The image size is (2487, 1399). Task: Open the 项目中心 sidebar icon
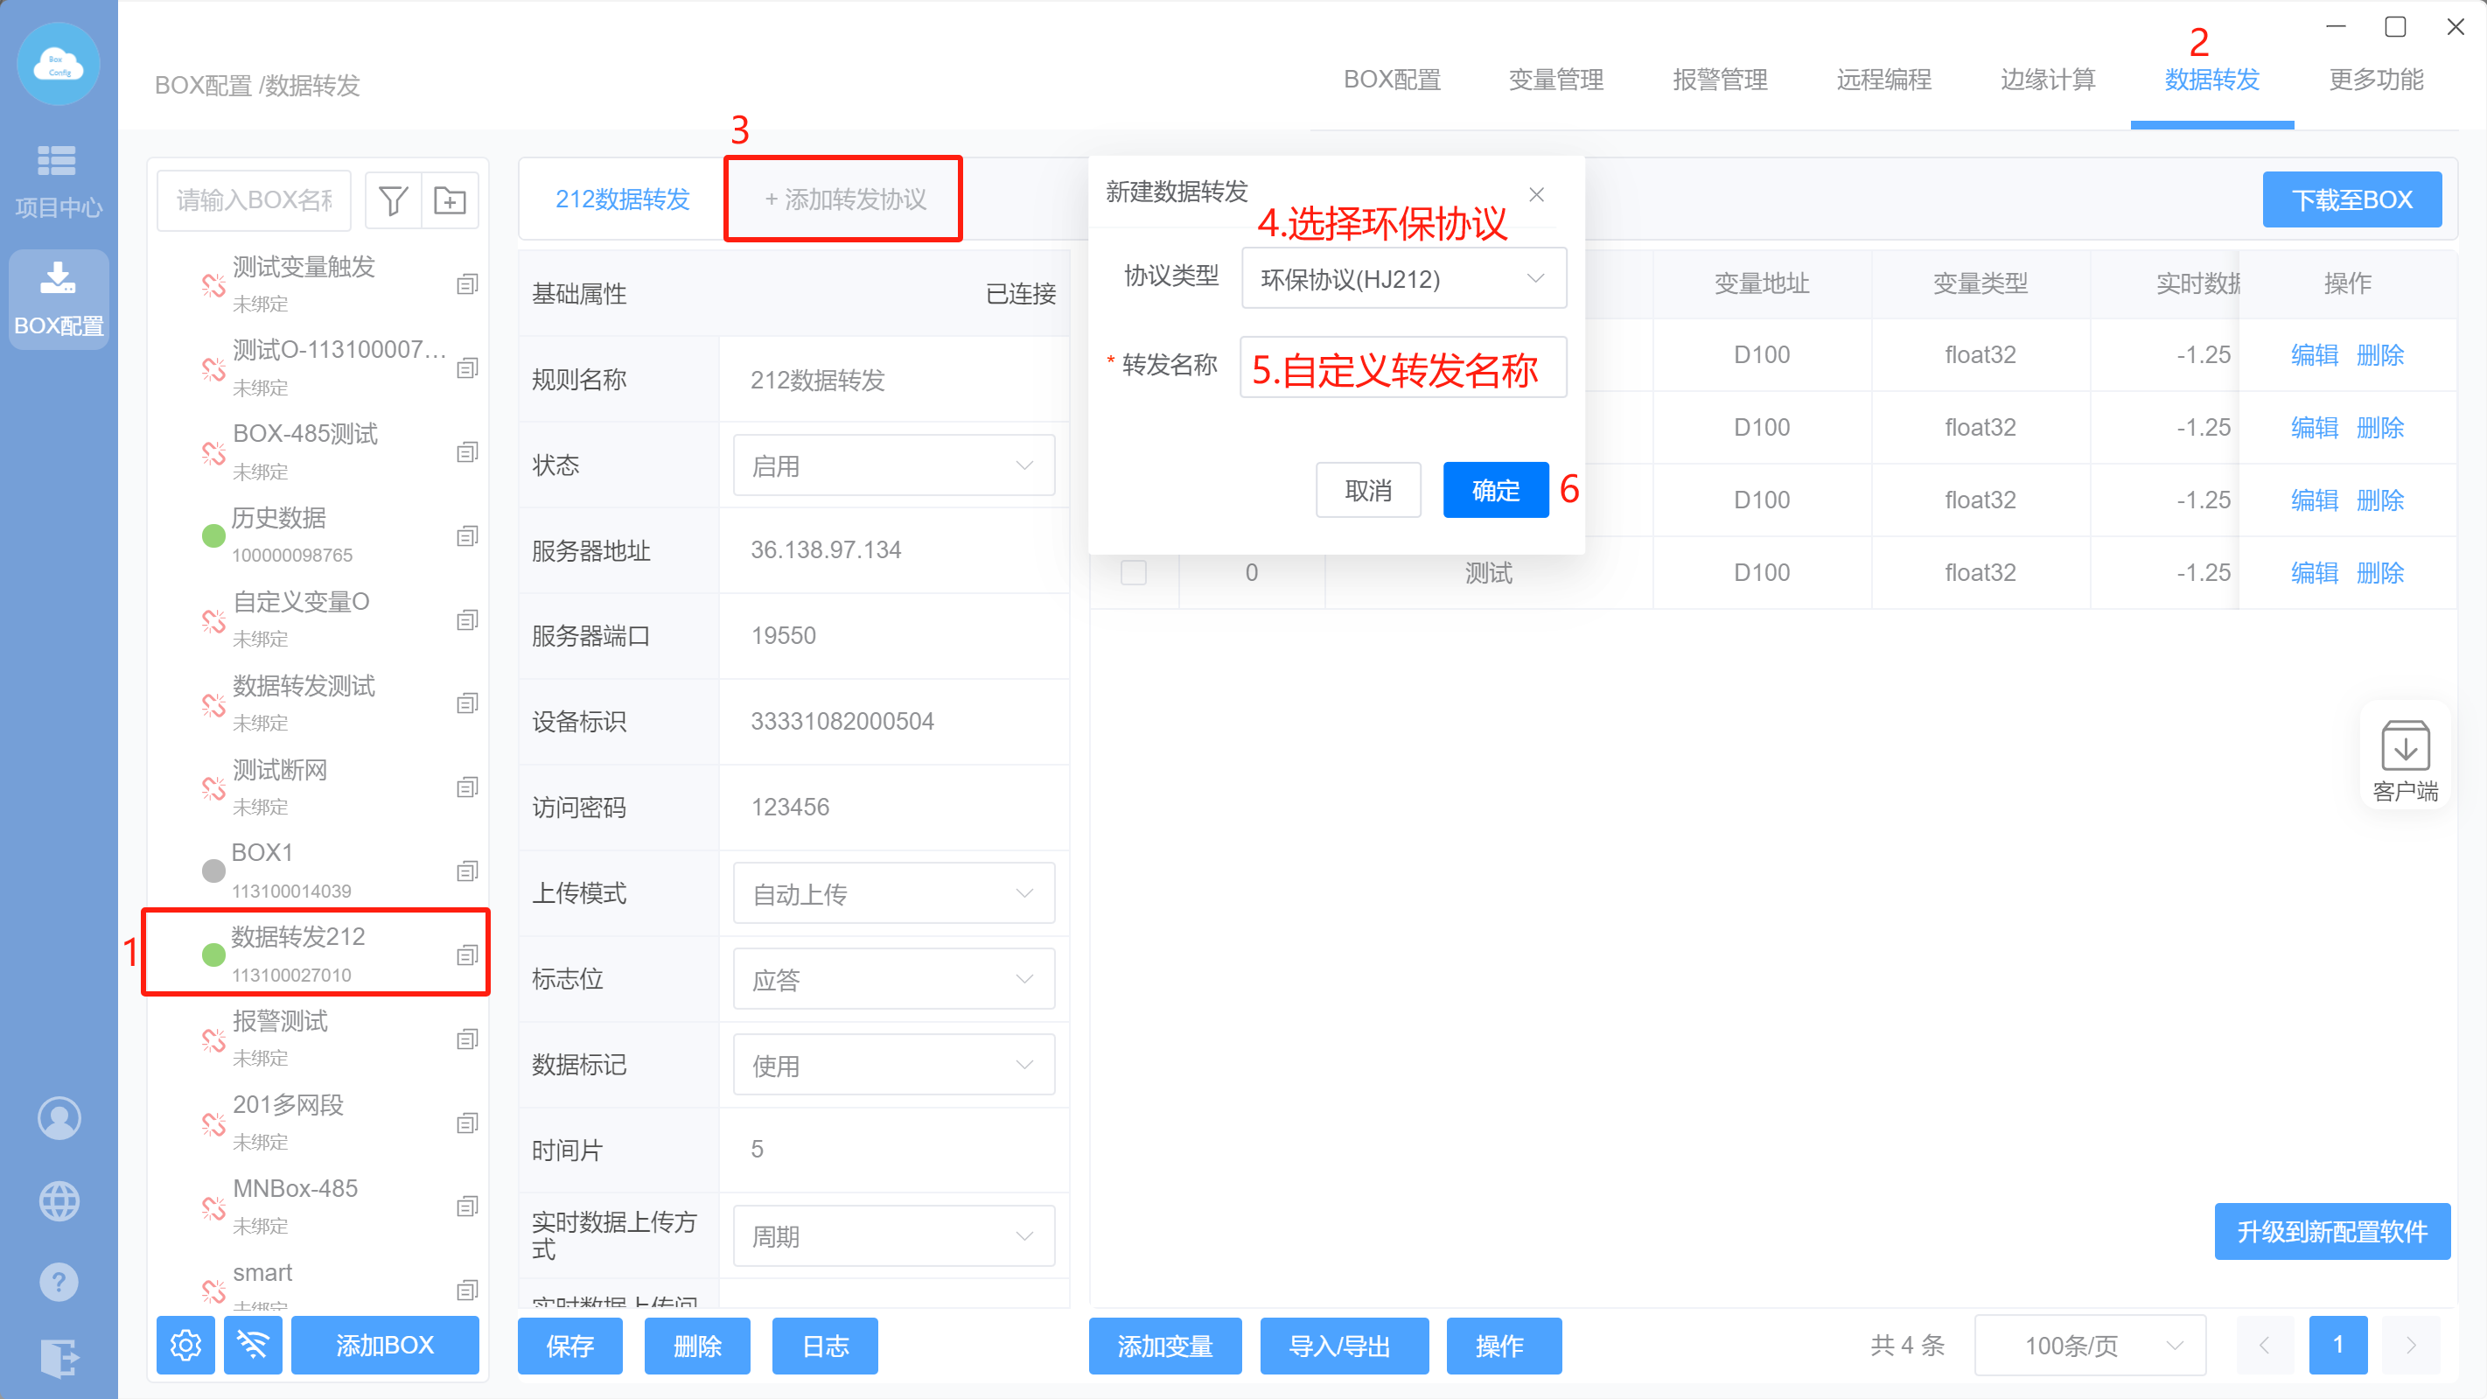58,180
